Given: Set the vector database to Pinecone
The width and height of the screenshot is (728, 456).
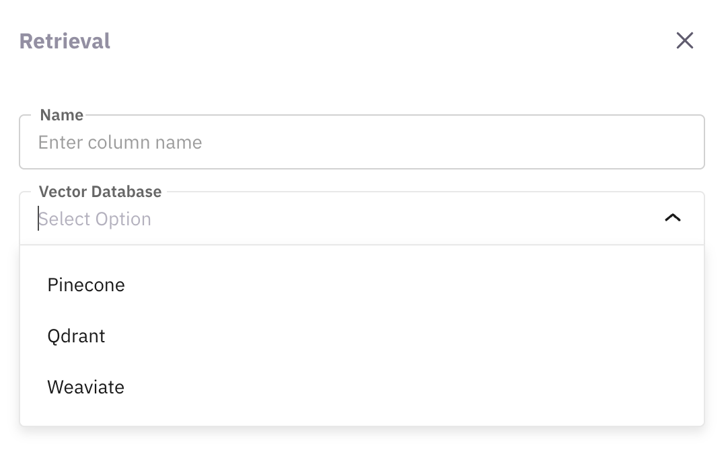Looking at the screenshot, I should (x=86, y=285).
